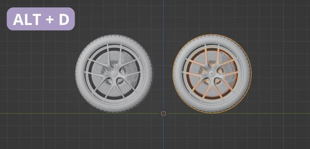Viewport: 310px width, 149px height.
Task: Click the 3D cursor on the axis line
Action: pos(163,113)
